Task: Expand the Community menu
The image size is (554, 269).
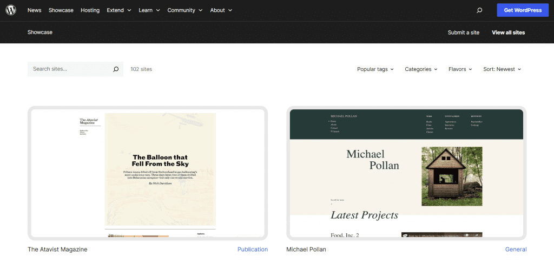Action: pyautogui.click(x=185, y=10)
